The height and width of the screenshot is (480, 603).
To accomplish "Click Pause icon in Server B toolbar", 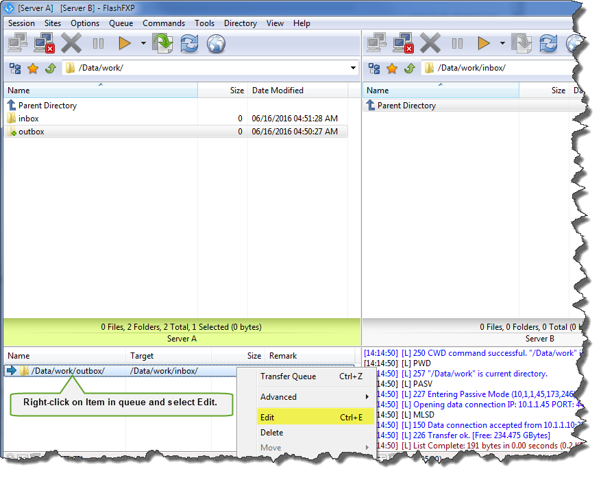I will click(x=457, y=43).
